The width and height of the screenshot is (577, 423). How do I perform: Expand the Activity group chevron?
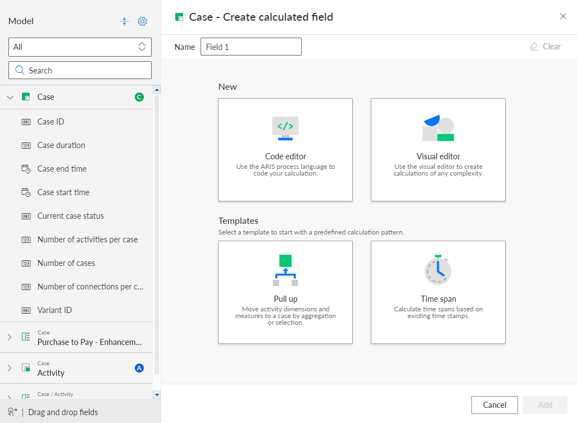10,368
